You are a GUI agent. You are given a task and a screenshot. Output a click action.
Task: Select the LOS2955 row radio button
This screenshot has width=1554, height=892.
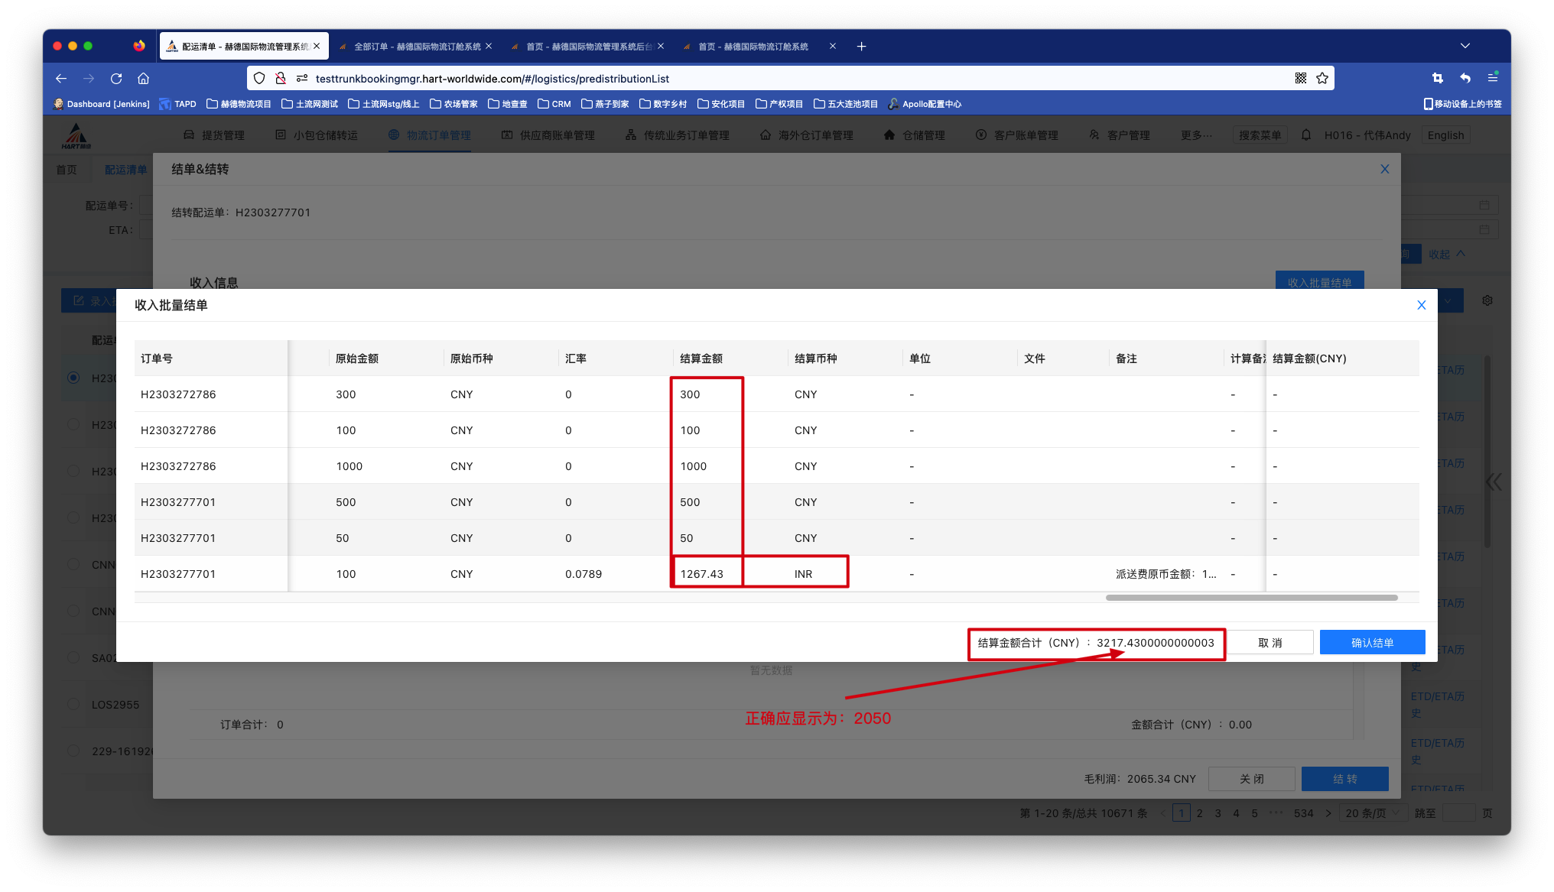point(73,705)
